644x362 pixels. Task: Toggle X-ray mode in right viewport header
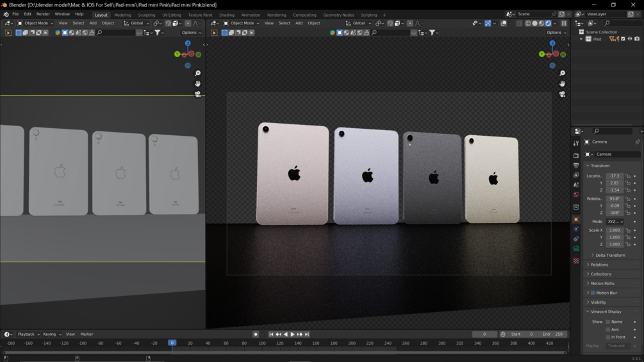click(x=519, y=24)
